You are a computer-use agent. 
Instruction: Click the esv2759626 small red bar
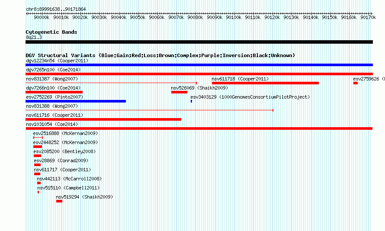tap(356, 83)
